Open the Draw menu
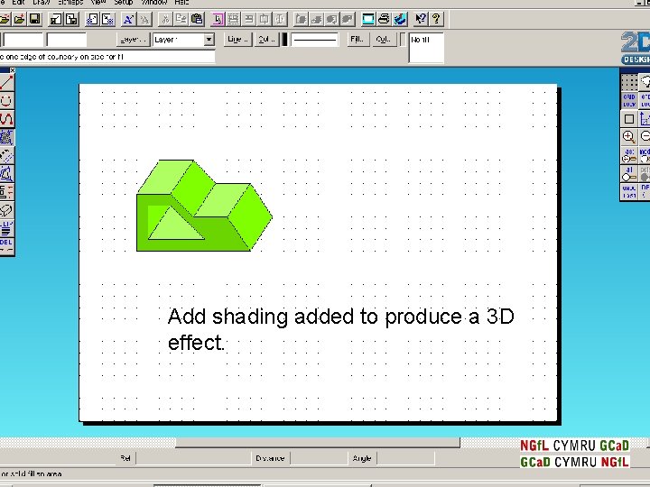 click(x=42, y=2)
